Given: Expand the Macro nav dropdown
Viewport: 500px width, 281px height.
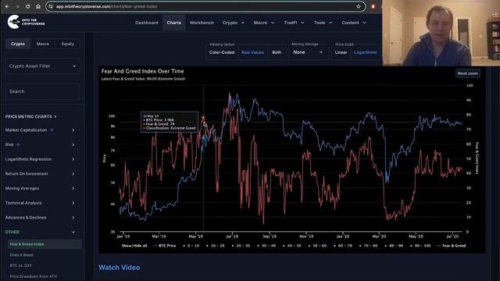Looking at the screenshot, I should (x=264, y=23).
